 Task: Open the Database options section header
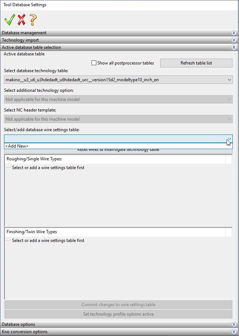(x=119, y=324)
